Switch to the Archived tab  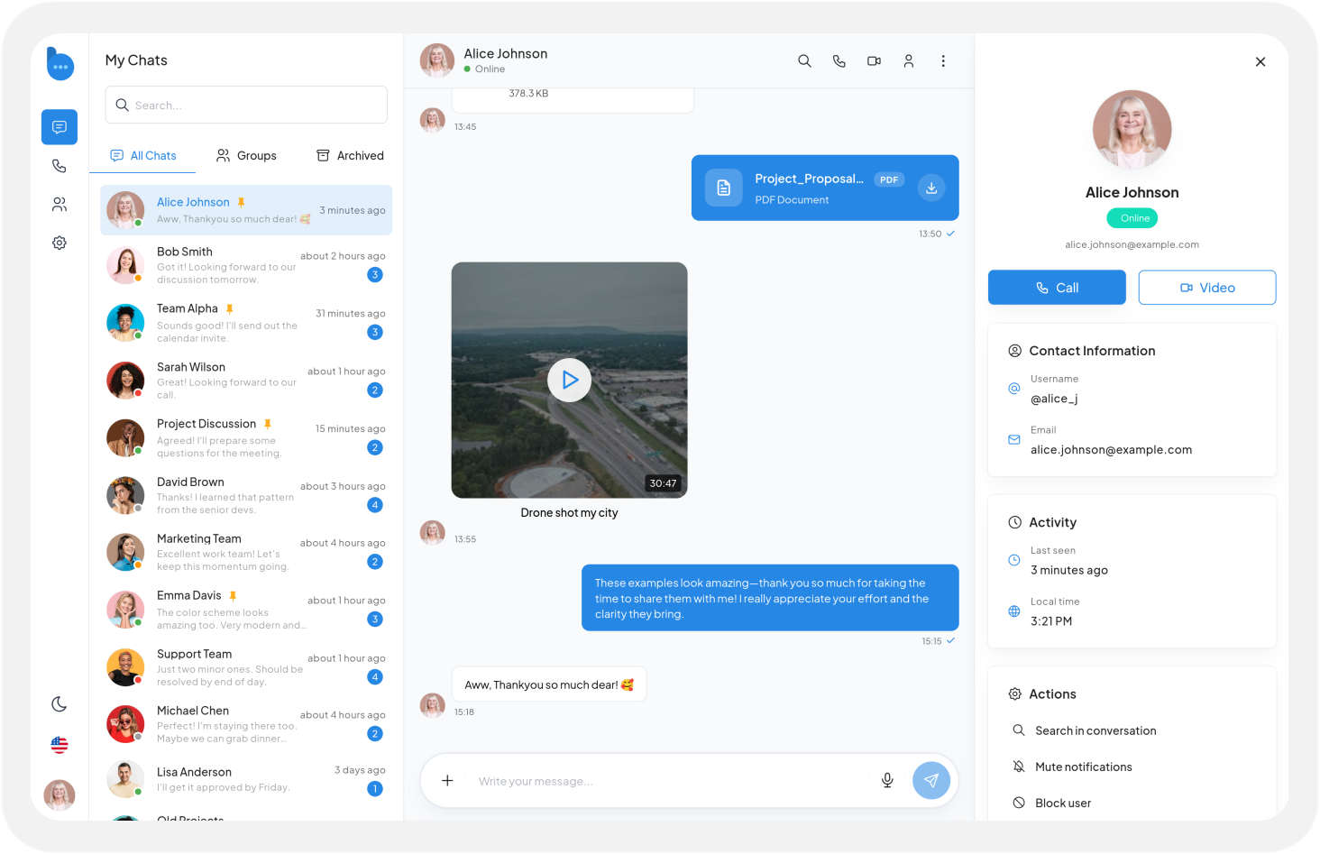(350, 156)
